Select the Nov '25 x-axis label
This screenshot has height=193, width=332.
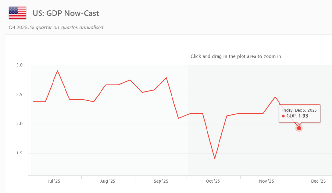(267, 181)
